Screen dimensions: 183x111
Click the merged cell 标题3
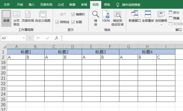(x=101, y=52)
